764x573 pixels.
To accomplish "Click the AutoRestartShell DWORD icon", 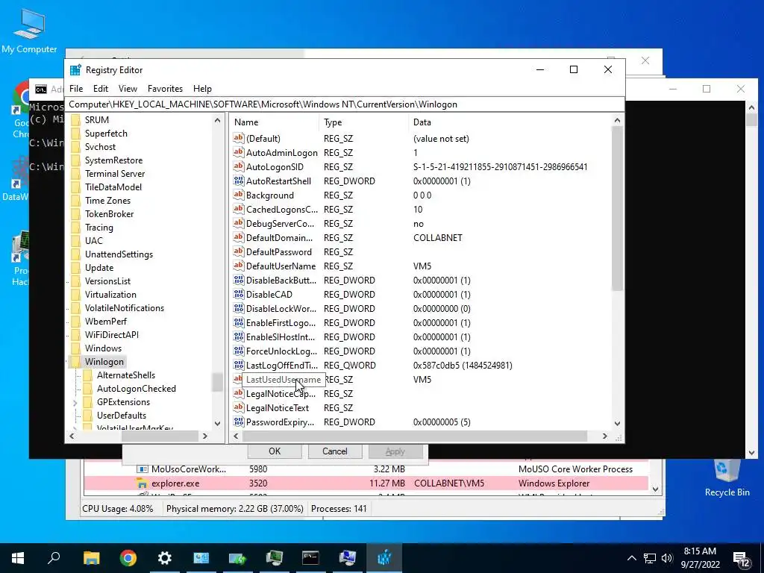I will [x=238, y=181].
